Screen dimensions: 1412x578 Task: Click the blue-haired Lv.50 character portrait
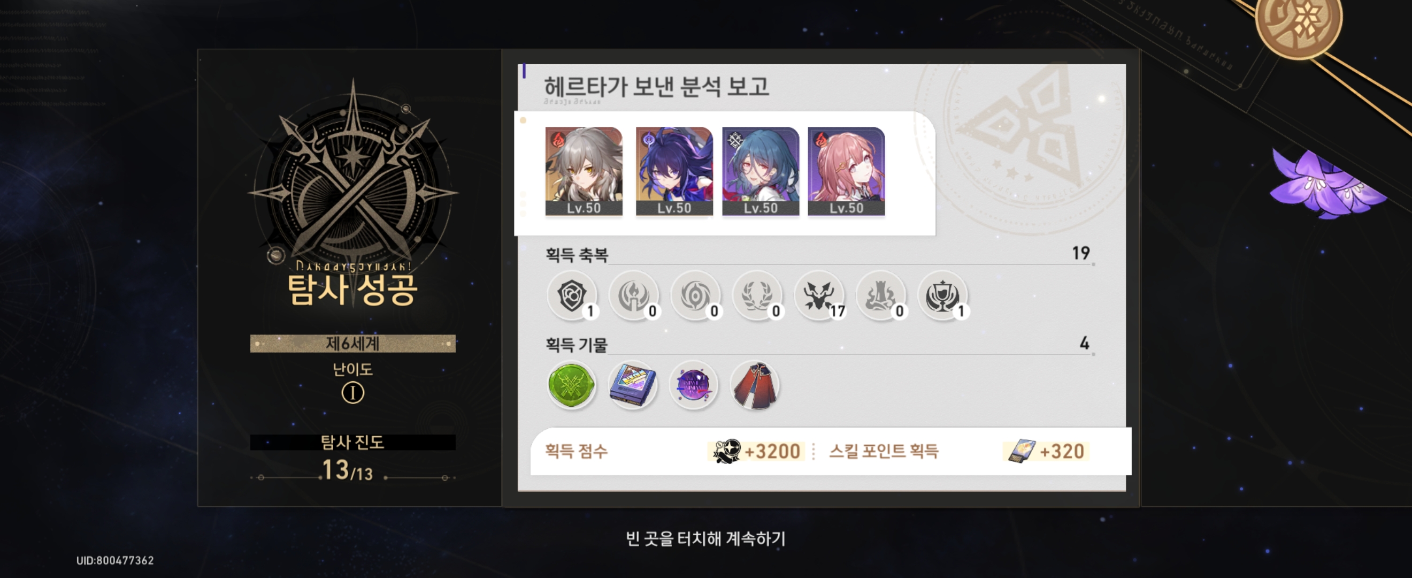[761, 171]
